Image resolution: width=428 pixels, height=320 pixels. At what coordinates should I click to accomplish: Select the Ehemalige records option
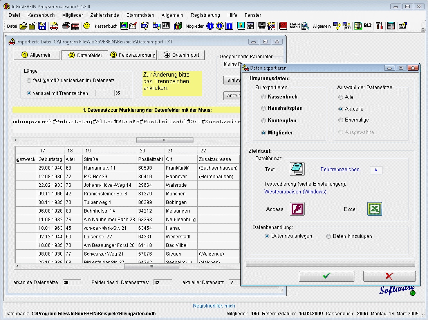[x=341, y=120]
